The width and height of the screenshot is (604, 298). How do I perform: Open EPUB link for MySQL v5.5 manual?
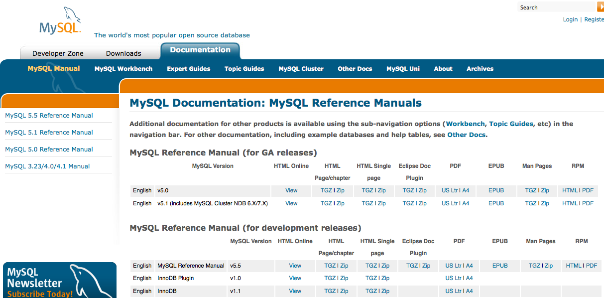point(500,266)
